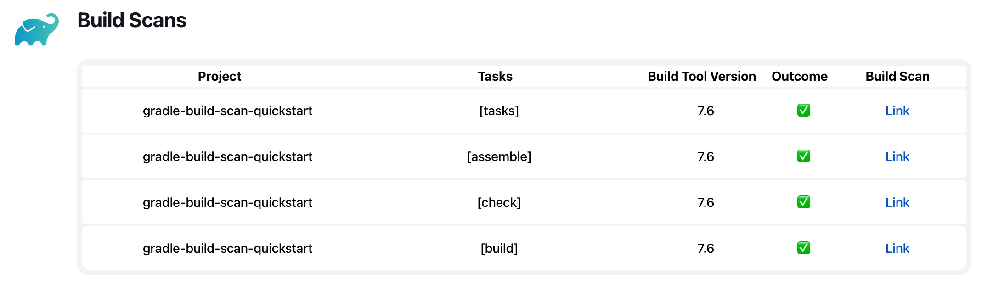The height and width of the screenshot is (289, 982).
Task: Open the build scan link for [check]
Action: 897,202
